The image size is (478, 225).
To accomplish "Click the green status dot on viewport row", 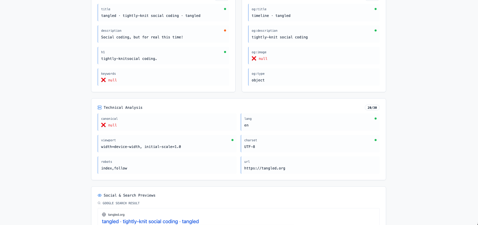I will coord(232,140).
